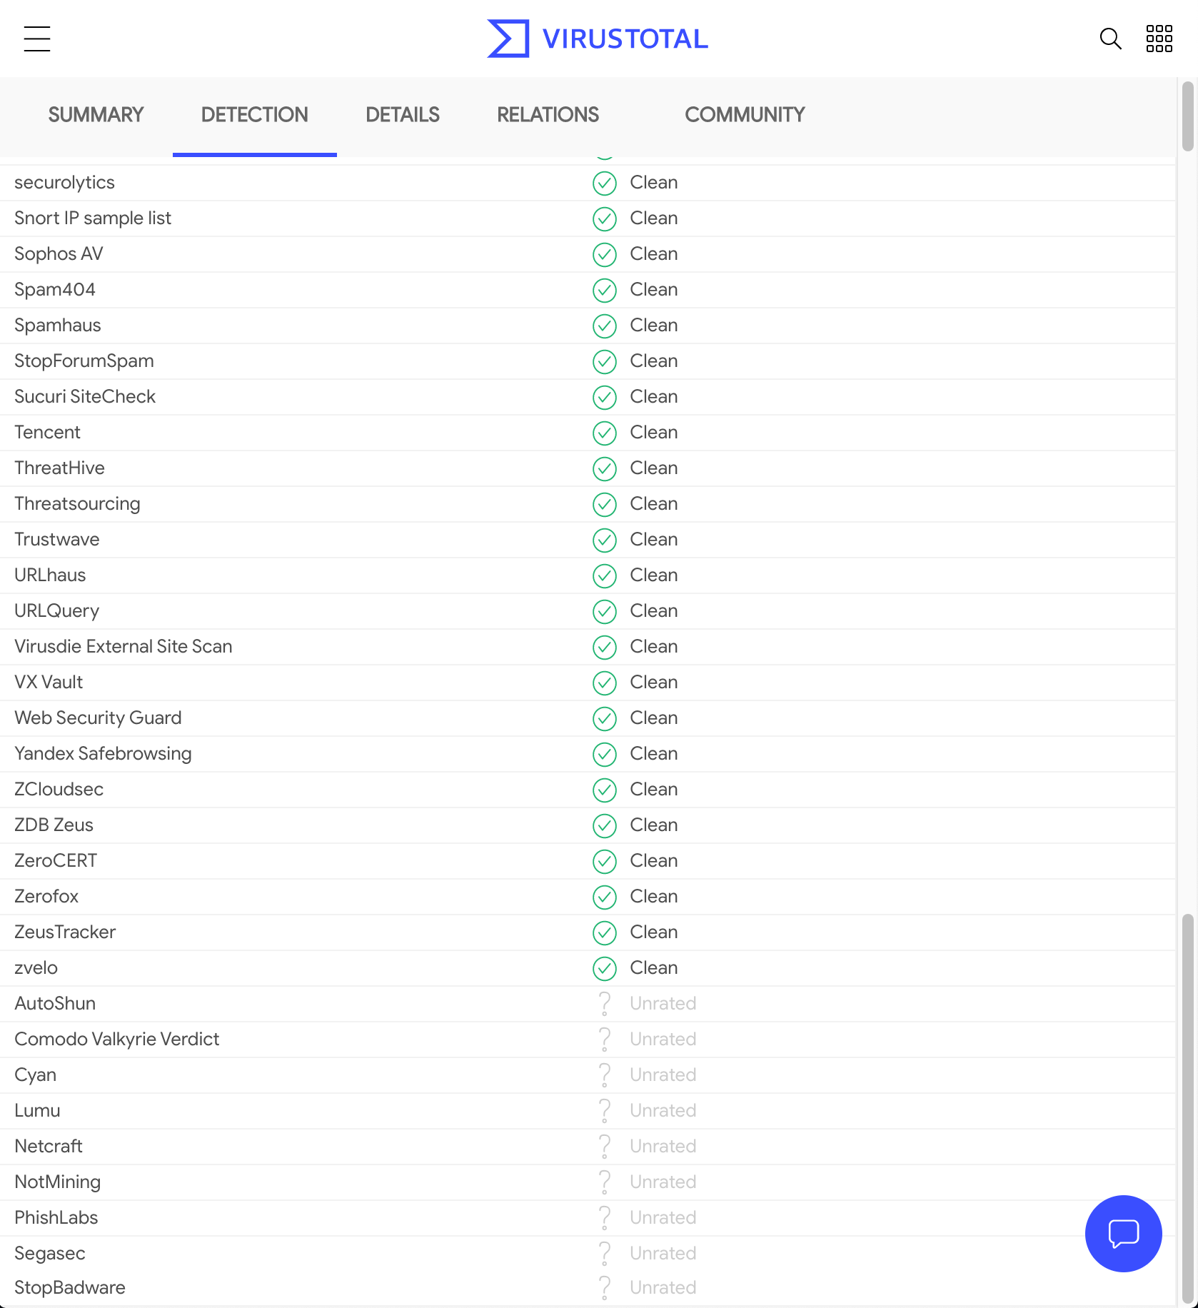Click the check icon for ThreatHive

(605, 468)
